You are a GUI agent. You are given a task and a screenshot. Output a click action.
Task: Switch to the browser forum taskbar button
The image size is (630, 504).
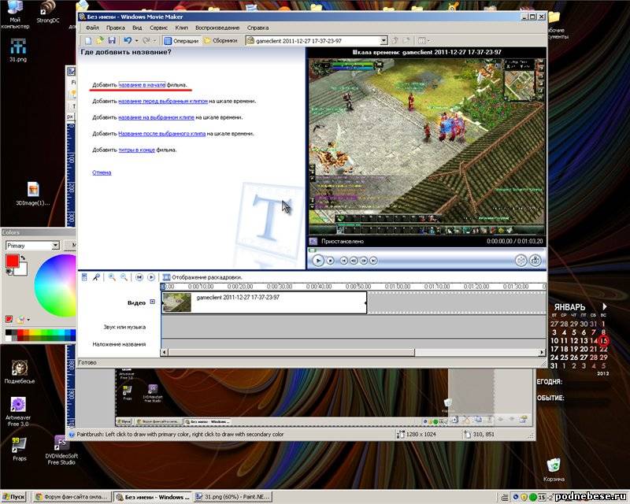tap(72, 497)
